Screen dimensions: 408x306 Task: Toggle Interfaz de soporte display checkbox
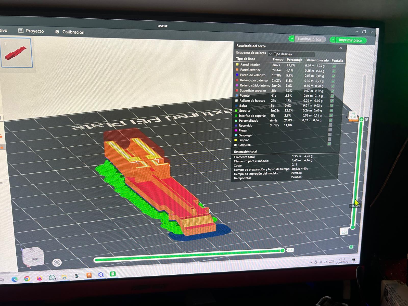(x=331, y=115)
